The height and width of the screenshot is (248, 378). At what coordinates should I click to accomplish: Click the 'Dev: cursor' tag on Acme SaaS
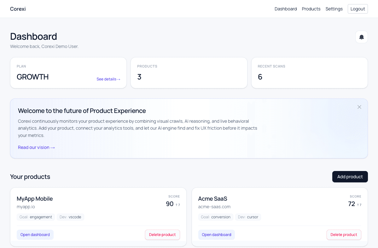tap(248, 217)
